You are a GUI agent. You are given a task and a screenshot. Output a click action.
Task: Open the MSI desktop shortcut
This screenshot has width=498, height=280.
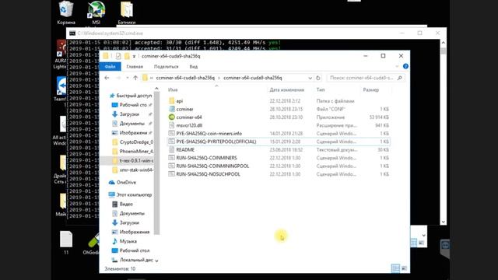[96, 12]
